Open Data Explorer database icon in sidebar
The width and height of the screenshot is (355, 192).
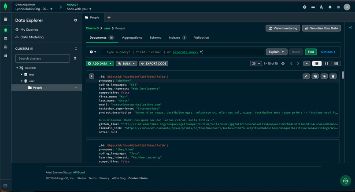pyautogui.click(x=6, y=30)
